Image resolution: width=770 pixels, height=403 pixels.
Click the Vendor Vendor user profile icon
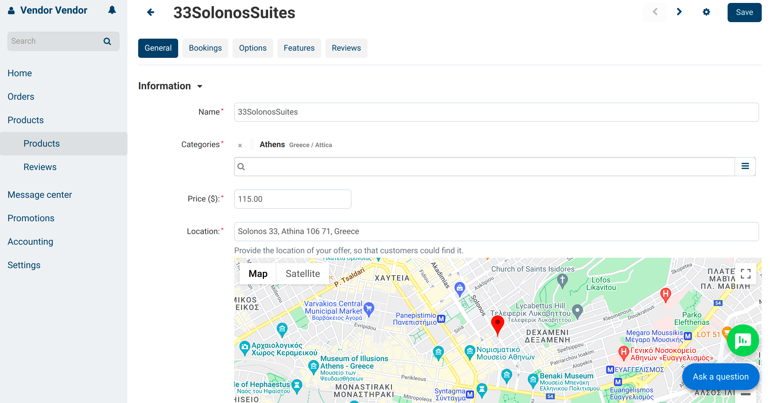pyautogui.click(x=11, y=10)
